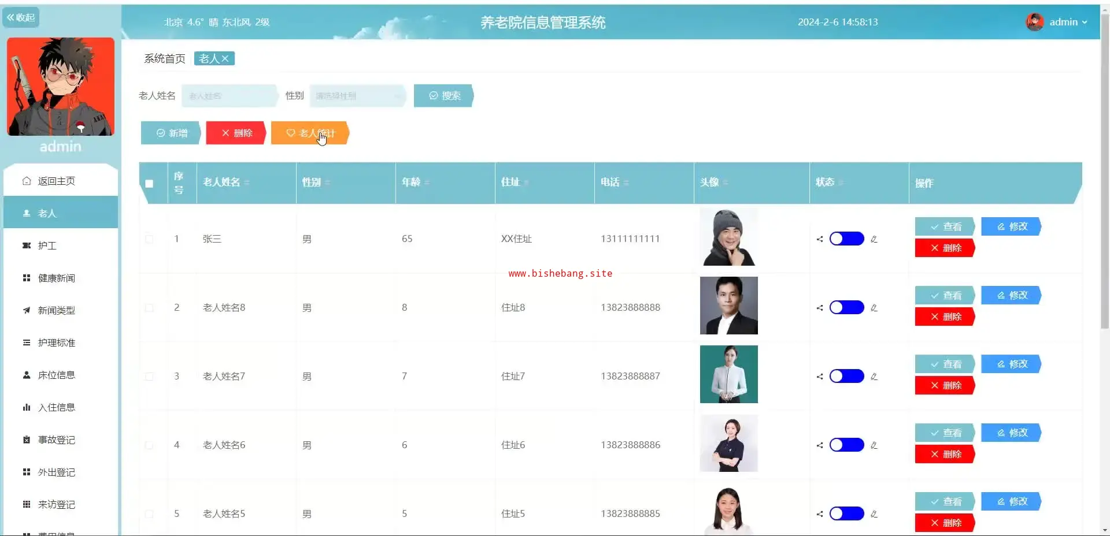Click the sort icon on the 年龄 column header

[x=427, y=183]
